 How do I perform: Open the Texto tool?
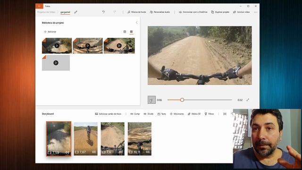pos(161,114)
